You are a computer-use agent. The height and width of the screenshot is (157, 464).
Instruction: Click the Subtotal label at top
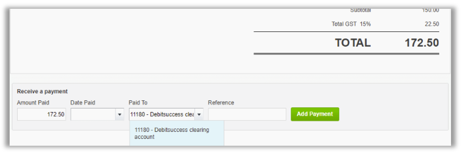(x=361, y=10)
